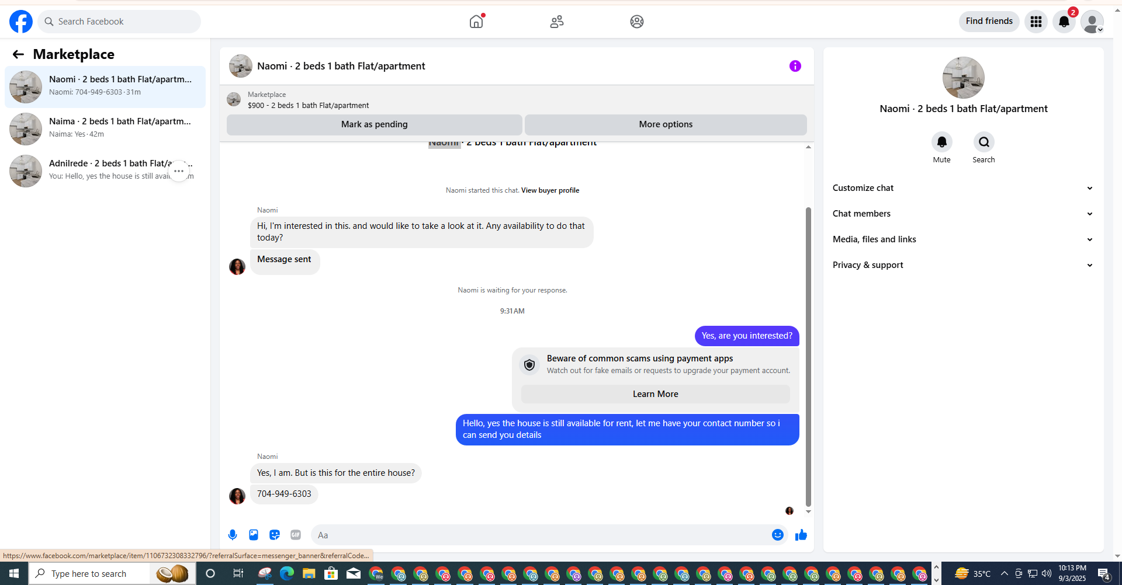Click Naomi's avatar beside the phone number

(x=237, y=496)
